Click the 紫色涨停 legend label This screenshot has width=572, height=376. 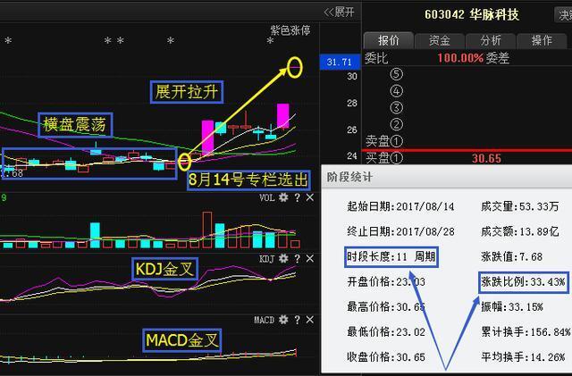pos(290,30)
